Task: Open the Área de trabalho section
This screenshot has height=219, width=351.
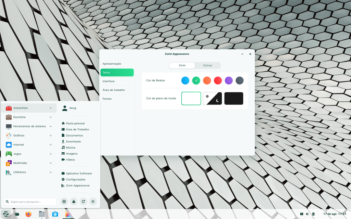Action: pyautogui.click(x=117, y=90)
